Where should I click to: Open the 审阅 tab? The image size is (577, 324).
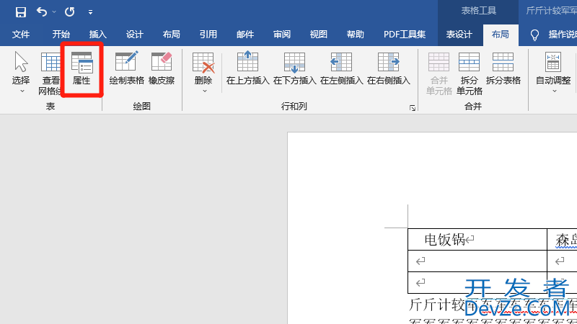point(282,35)
